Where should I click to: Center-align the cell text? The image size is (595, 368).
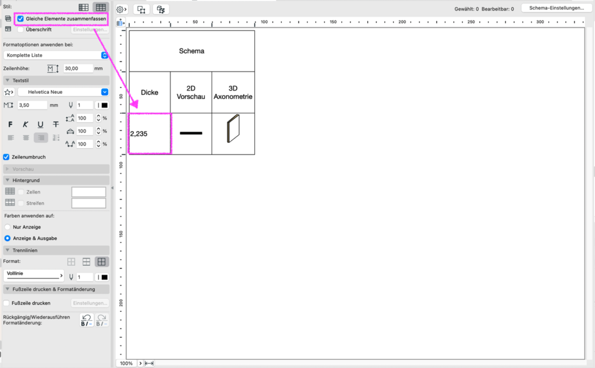(x=26, y=138)
